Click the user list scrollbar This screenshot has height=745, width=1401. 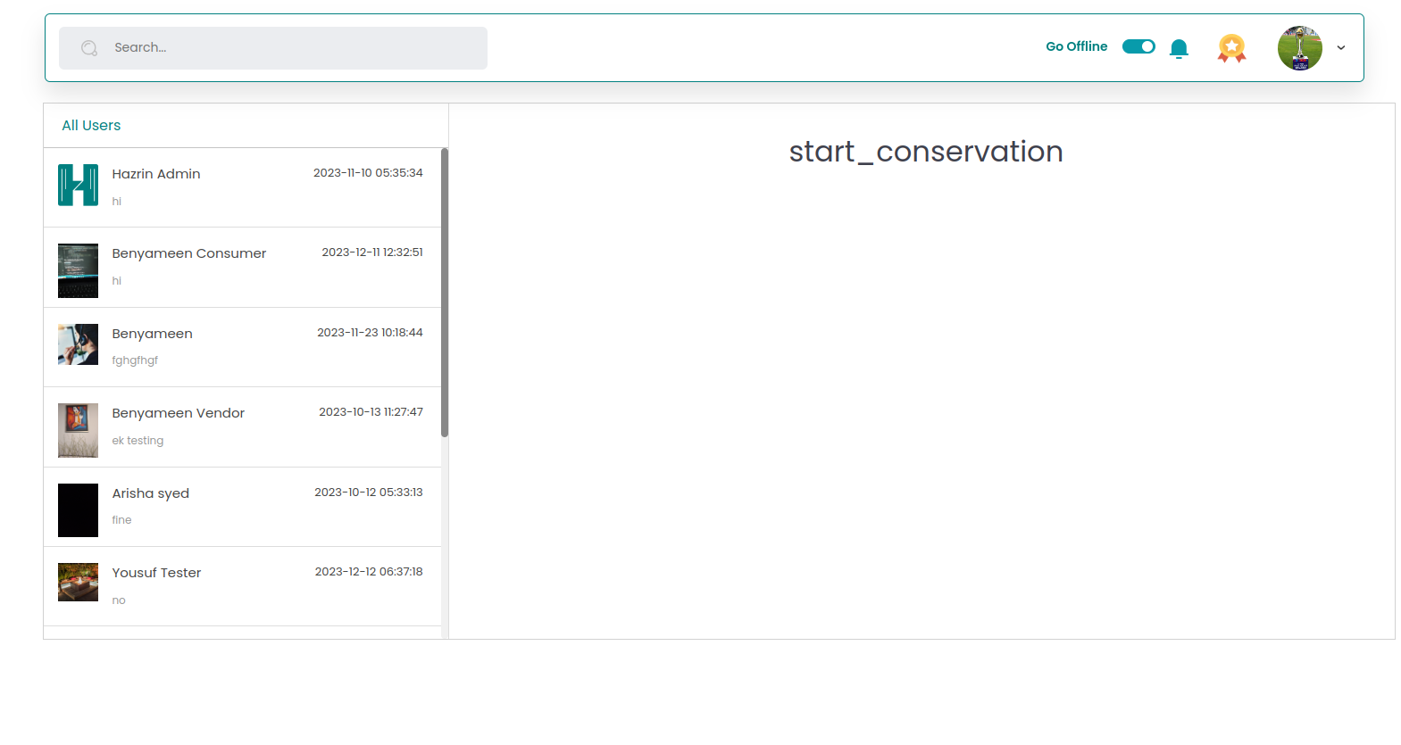pos(444,293)
